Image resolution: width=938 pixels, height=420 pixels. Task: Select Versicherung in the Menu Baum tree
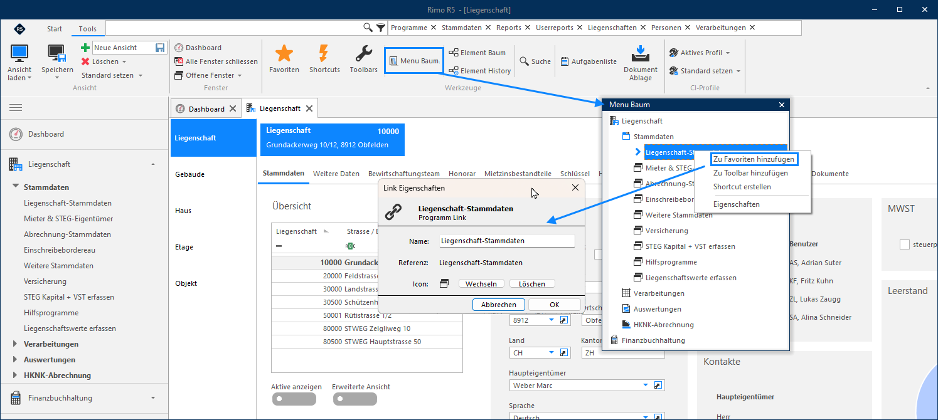click(x=667, y=231)
